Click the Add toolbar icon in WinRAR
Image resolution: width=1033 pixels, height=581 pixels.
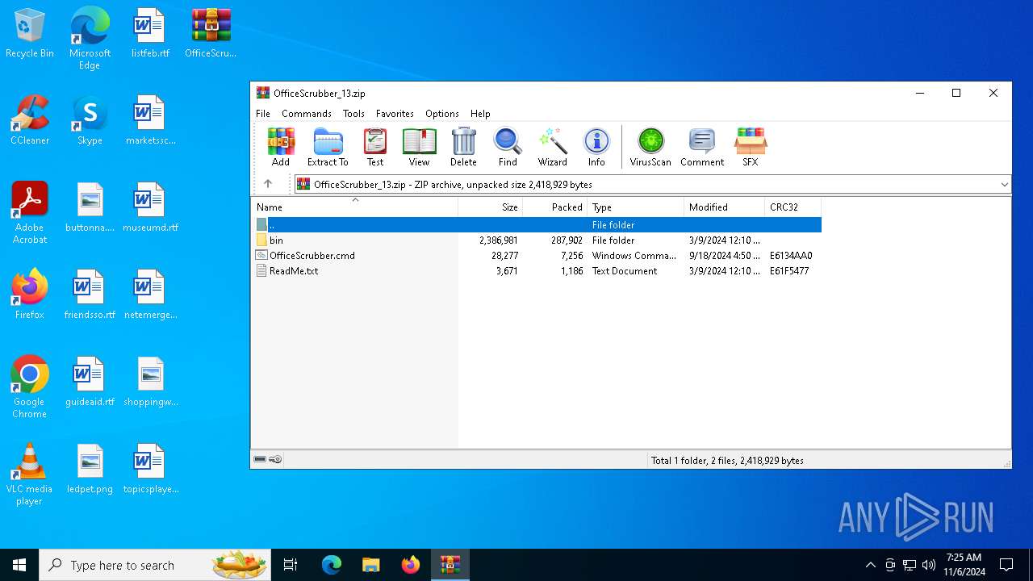281,147
